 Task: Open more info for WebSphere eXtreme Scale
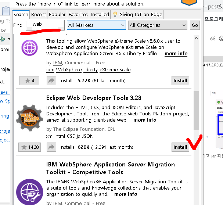point(176,54)
